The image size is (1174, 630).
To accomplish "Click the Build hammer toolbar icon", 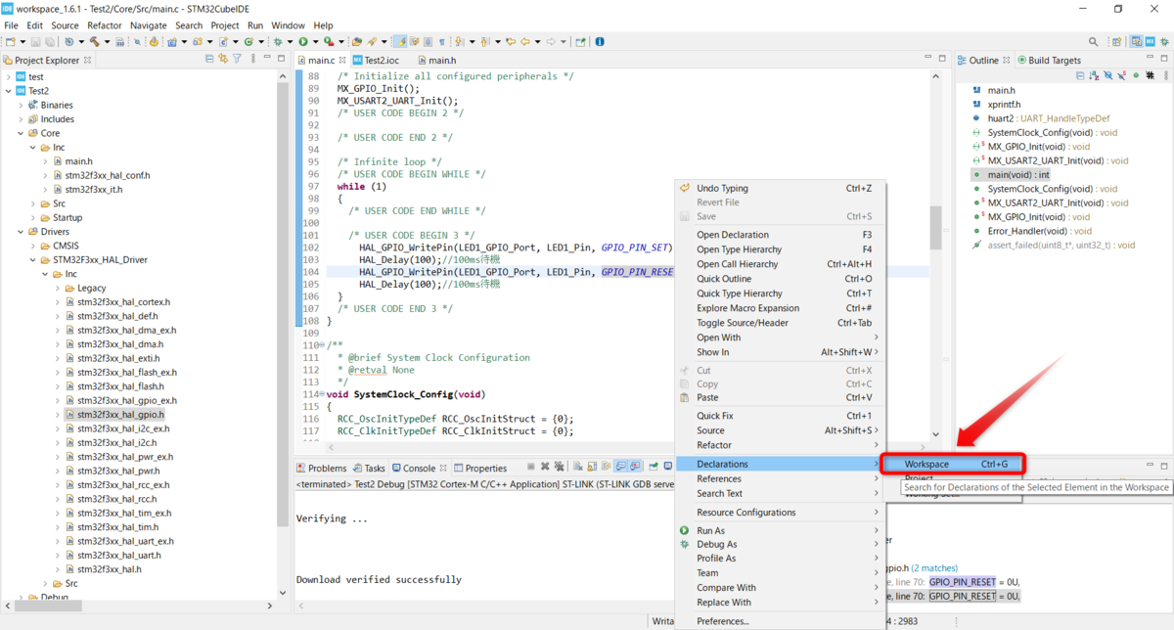I will 94,41.
